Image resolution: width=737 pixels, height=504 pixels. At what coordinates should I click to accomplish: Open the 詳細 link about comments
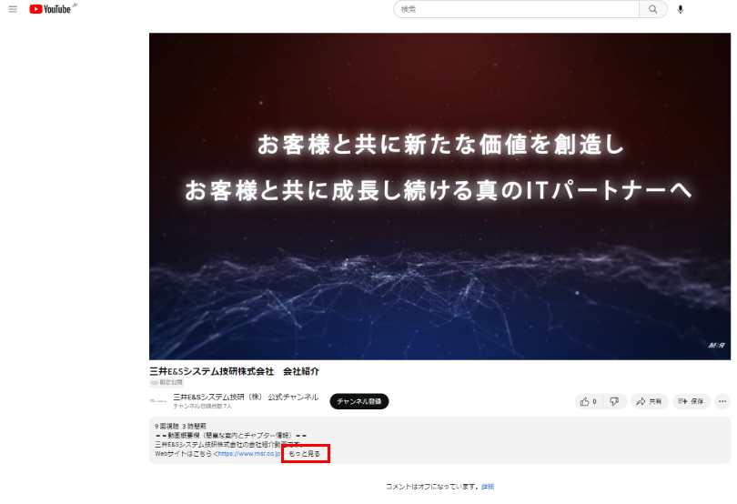click(488, 487)
